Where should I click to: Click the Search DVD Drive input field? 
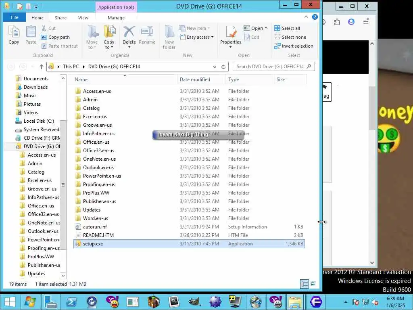pos(274,67)
